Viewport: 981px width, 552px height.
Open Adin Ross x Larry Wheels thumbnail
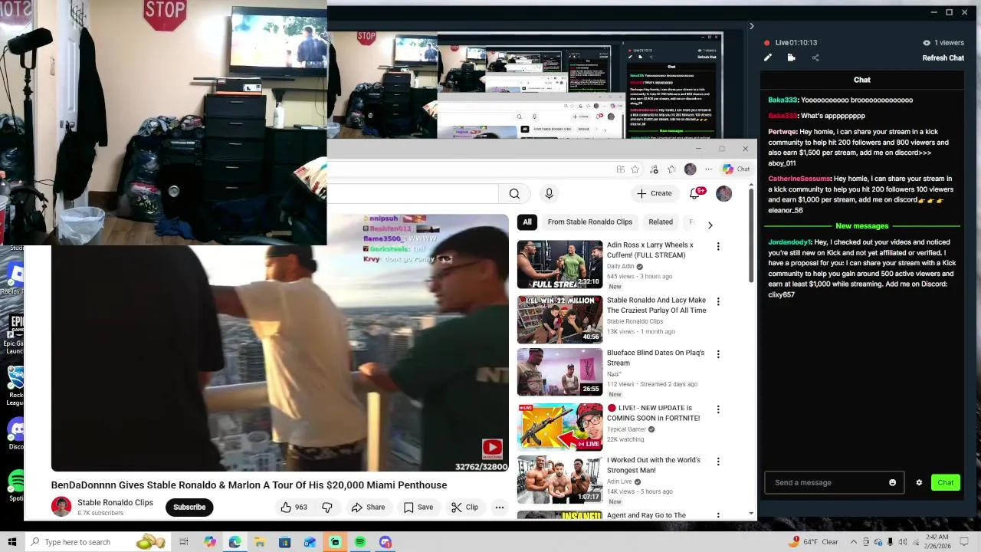pyautogui.click(x=559, y=264)
